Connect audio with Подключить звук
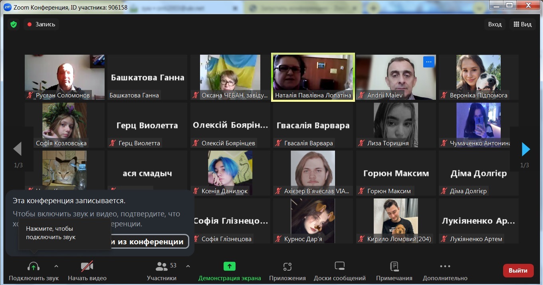 tap(34, 267)
